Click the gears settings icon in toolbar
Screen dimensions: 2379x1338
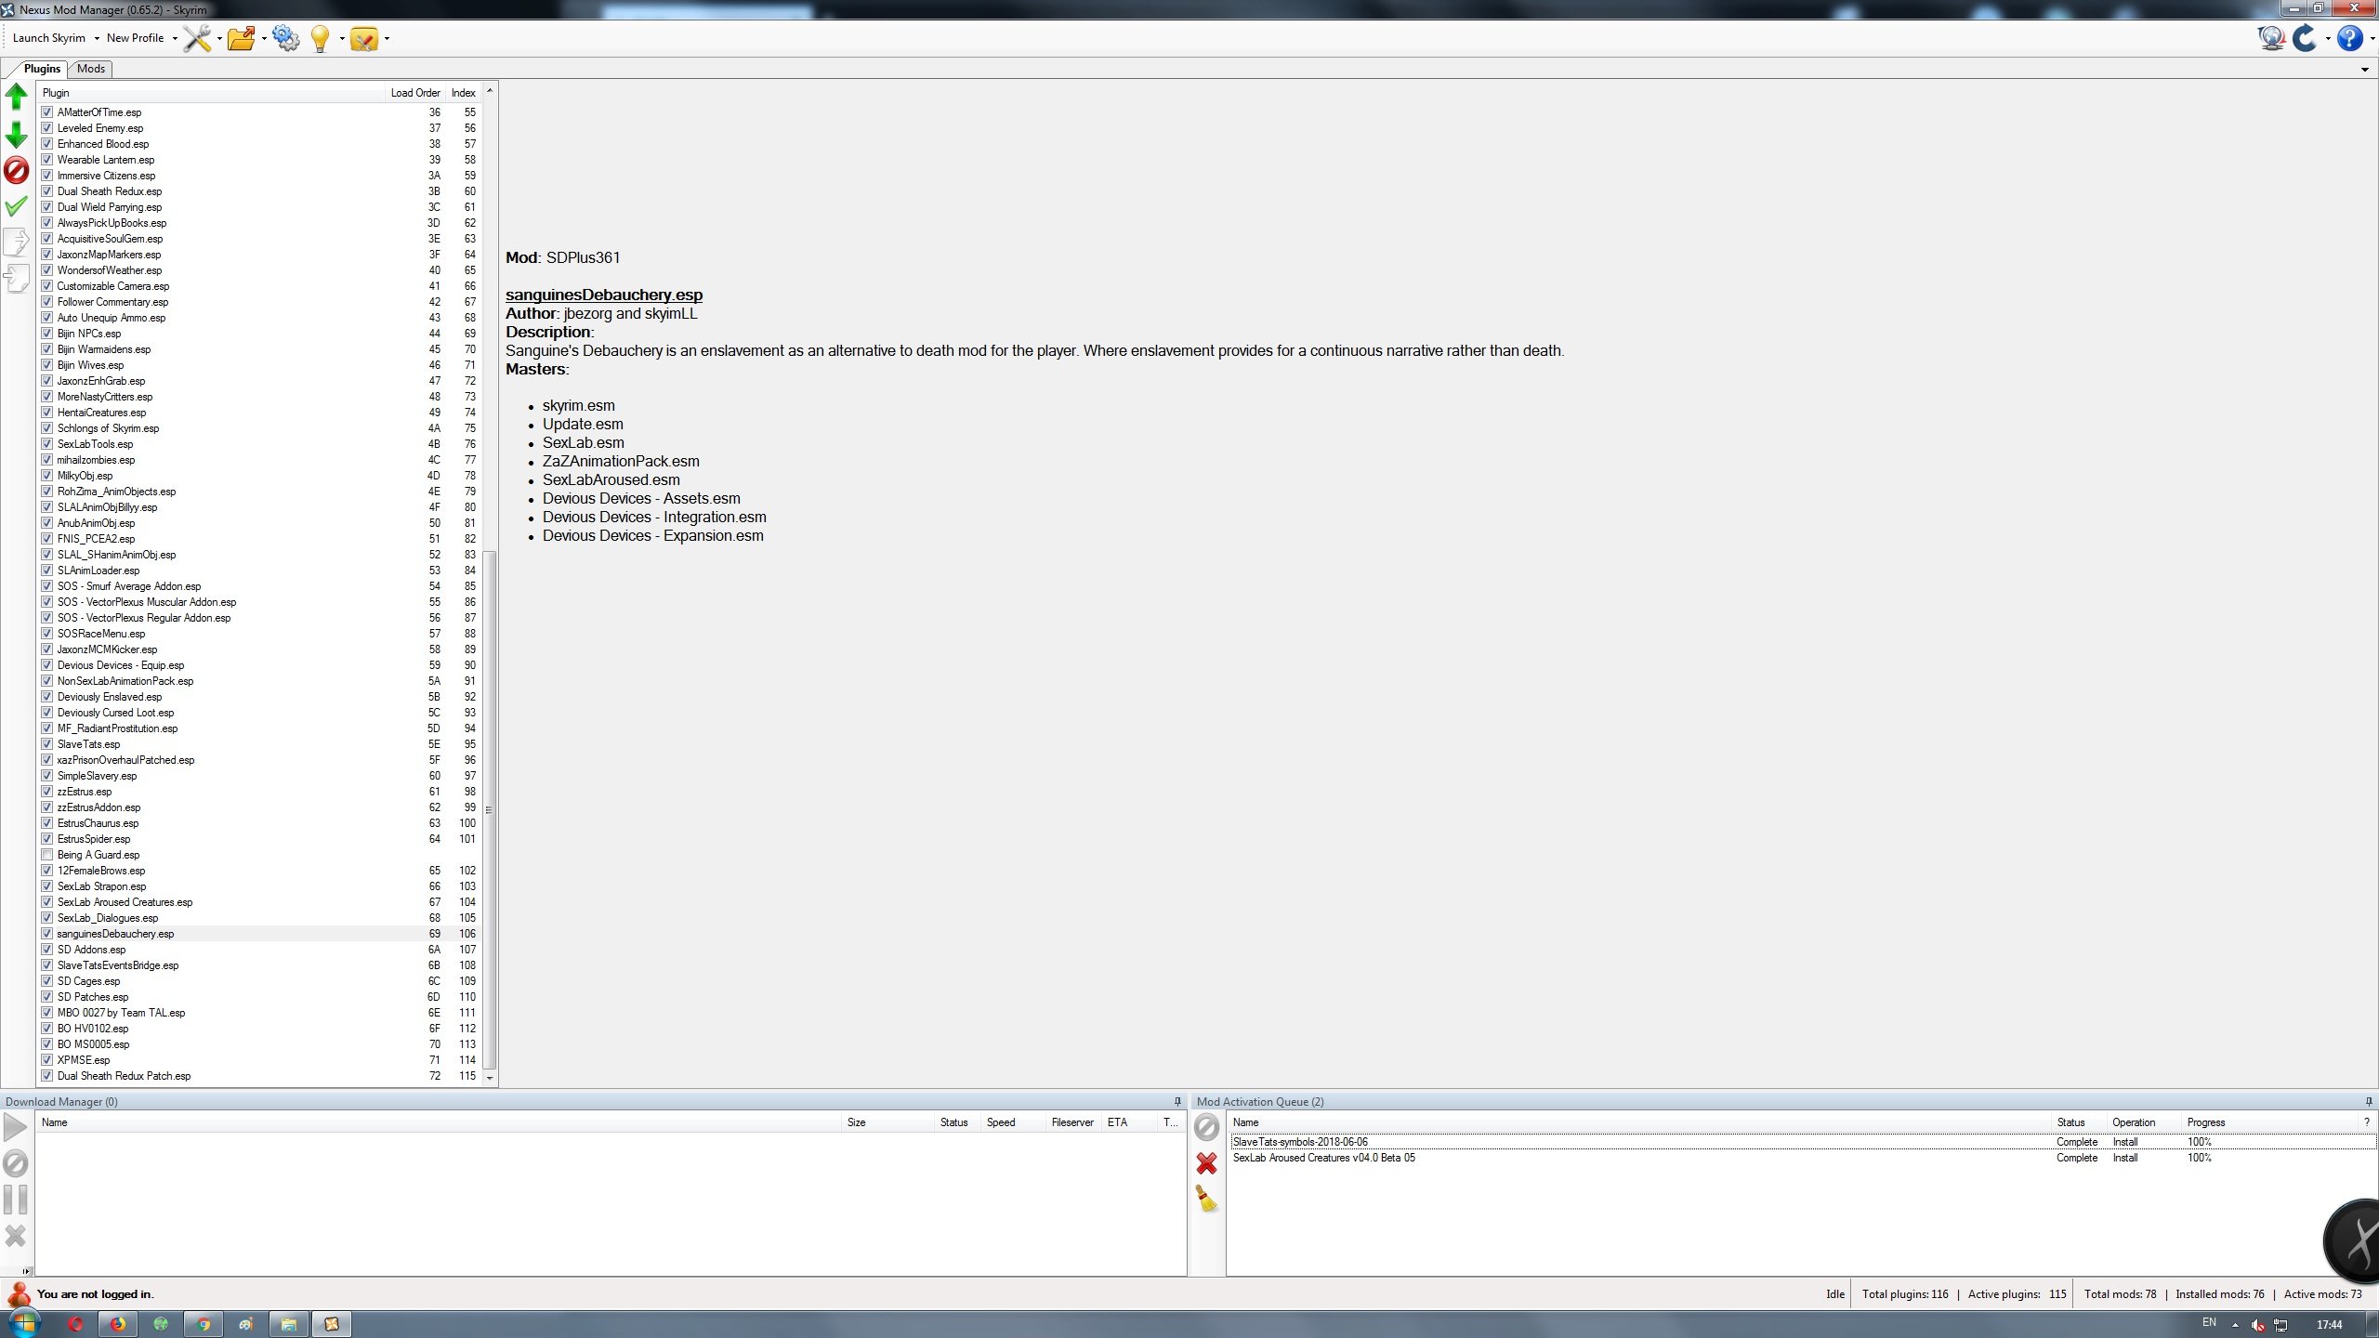tap(286, 38)
